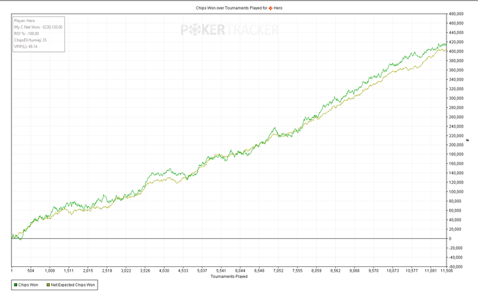The height and width of the screenshot is (295, 478).
Task: Click the 'ROI %: -100.00' line
Action: 27,33
